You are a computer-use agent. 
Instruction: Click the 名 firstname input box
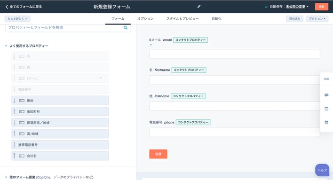[x=234, y=80]
